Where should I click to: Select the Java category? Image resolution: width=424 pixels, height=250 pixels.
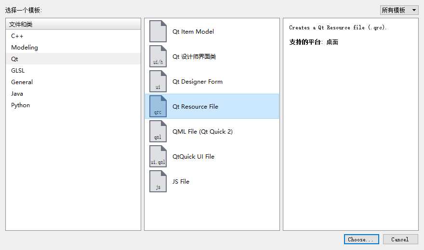(x=73, y=94)
